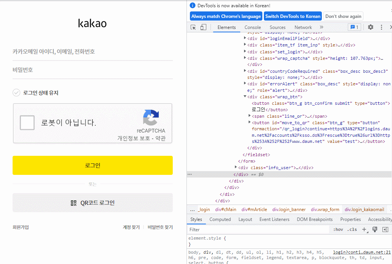Expand the info_user div node

pyautogui.click(x=236, y=167)
